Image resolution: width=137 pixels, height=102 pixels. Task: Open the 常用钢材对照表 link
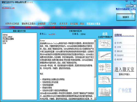click(93, 24)
